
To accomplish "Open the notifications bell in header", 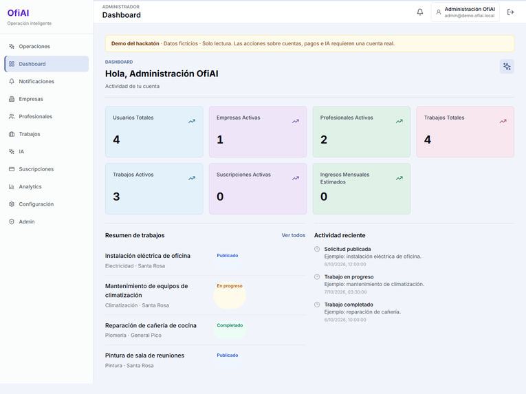I will pyautogui.click(x=419, y=12).
